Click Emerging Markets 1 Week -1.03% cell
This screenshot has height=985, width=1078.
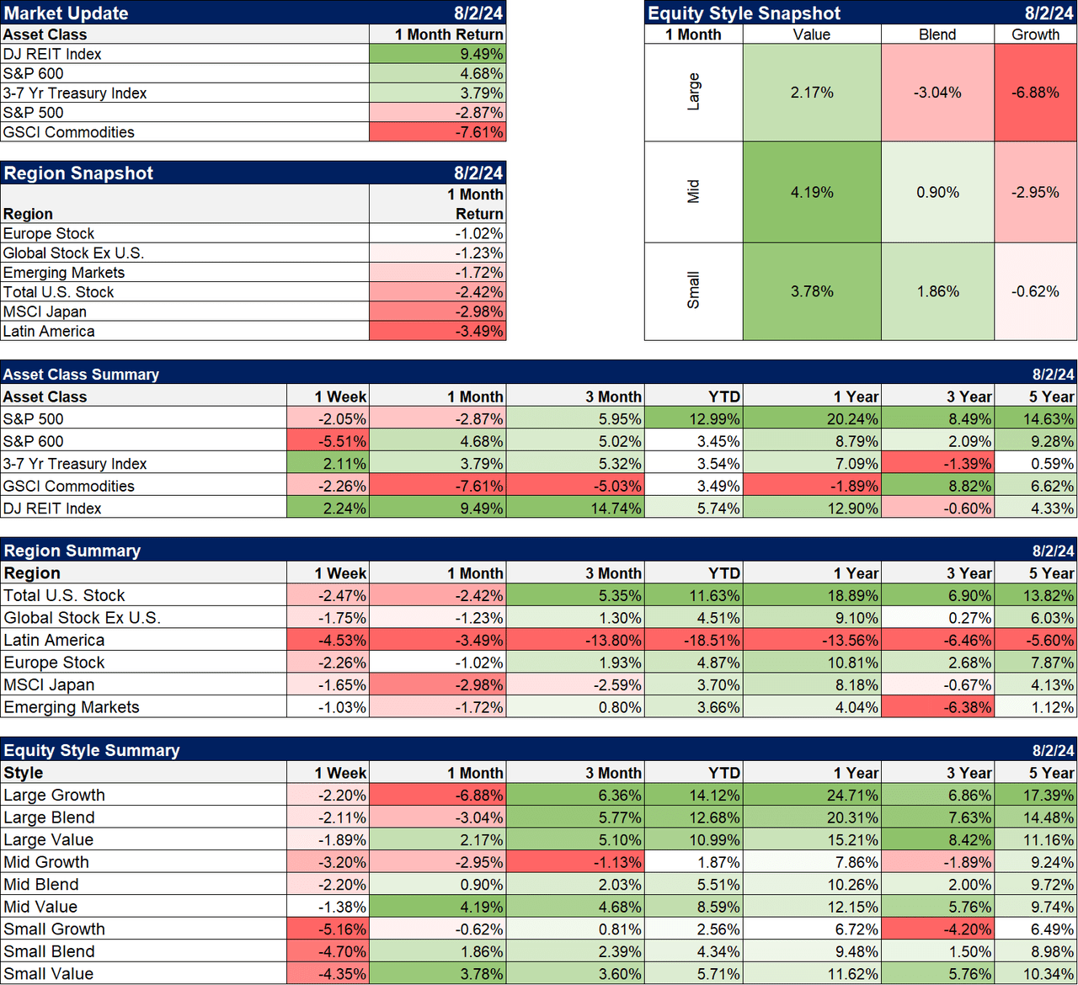(328, 706)
